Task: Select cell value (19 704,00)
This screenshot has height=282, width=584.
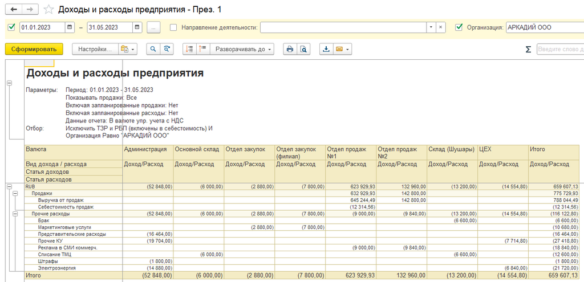Action: (148, 241)
